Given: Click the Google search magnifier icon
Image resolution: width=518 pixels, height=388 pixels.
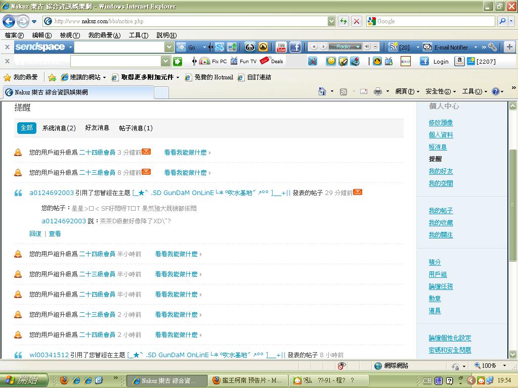Looking at the screenshot, I should 502,21.
